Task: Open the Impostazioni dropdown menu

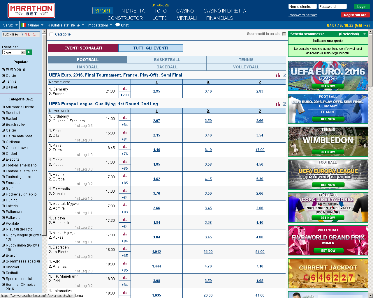Action: coord(99,25)
